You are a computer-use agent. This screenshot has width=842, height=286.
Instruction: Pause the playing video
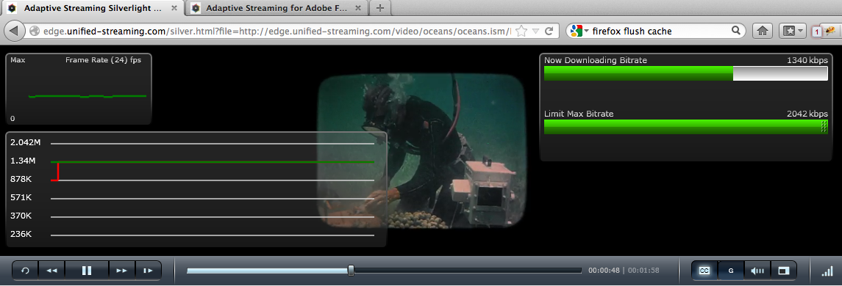click(x=87, y=271)
